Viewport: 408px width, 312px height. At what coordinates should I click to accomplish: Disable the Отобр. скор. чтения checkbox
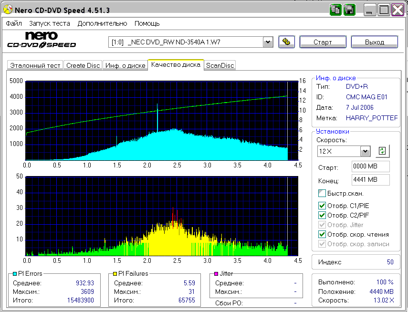tap(322, 234)
